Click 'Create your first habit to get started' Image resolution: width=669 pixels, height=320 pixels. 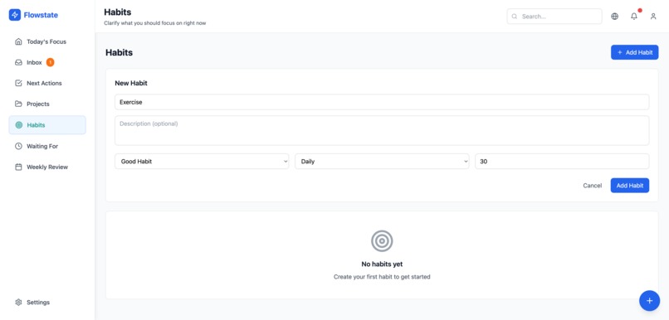click(382, 277)
